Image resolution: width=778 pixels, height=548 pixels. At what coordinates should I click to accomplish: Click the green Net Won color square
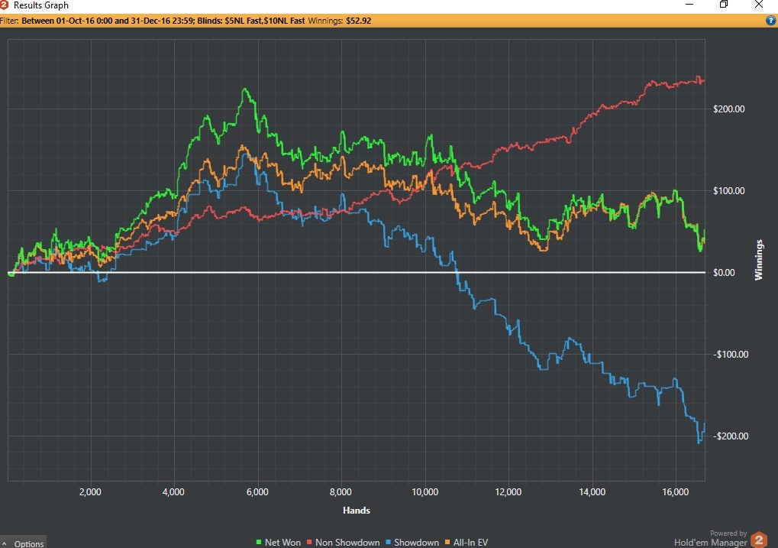[259, 543]
